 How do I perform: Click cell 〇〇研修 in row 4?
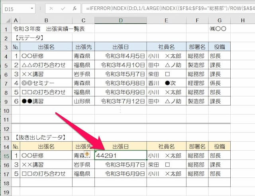point(46,56)
